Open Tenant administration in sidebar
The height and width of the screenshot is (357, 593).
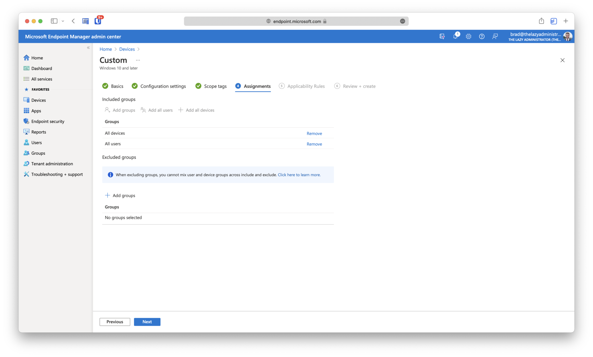(48, 164)
